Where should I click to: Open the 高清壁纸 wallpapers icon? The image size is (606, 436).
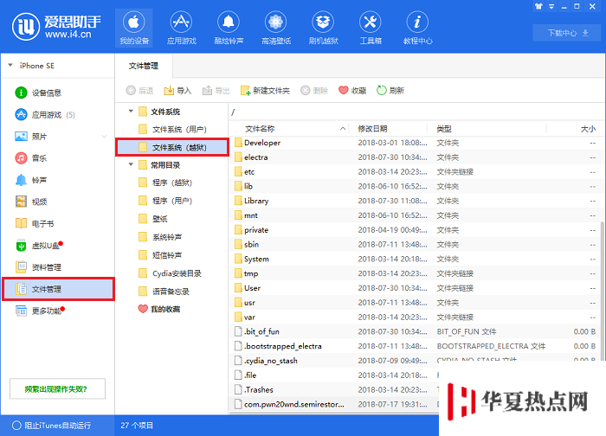(276, 29)
